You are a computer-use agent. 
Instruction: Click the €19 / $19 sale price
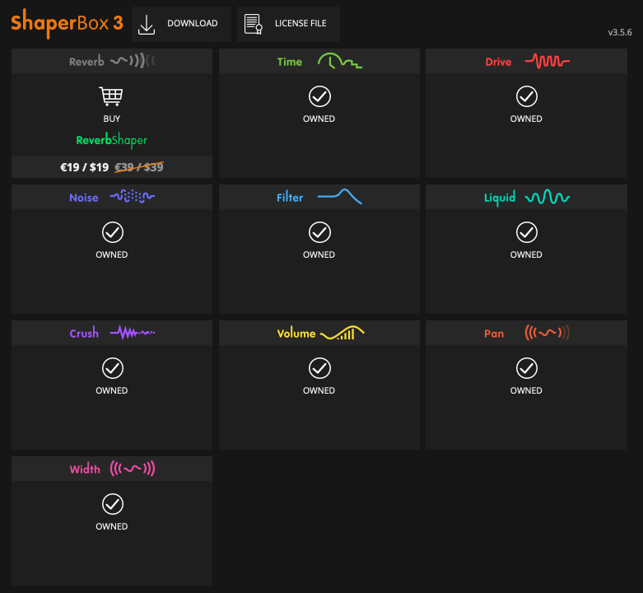tap(85, 167)
